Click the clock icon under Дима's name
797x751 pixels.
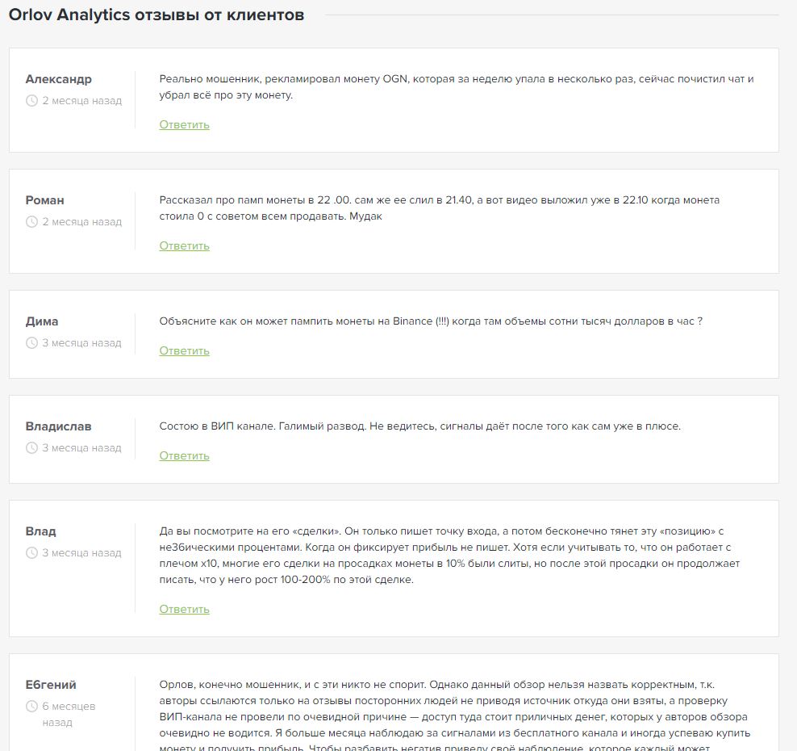[32, 343]
